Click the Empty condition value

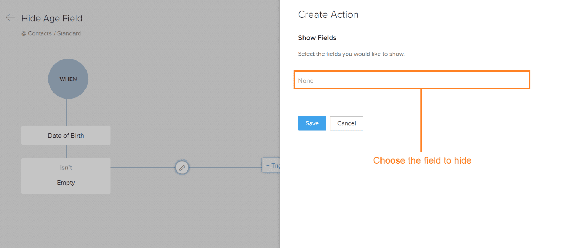tap(66, 183)
